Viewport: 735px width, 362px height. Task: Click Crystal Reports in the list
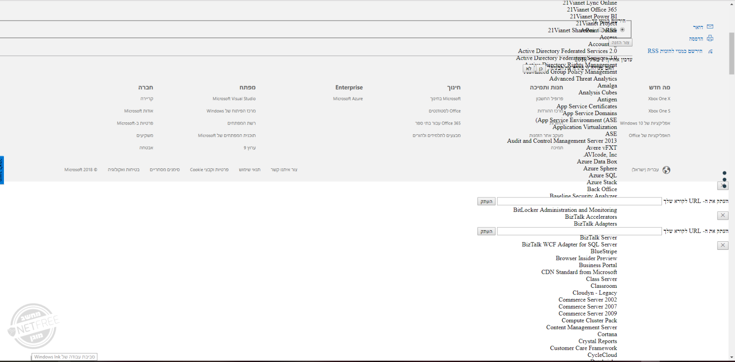(x=598, y=341)
